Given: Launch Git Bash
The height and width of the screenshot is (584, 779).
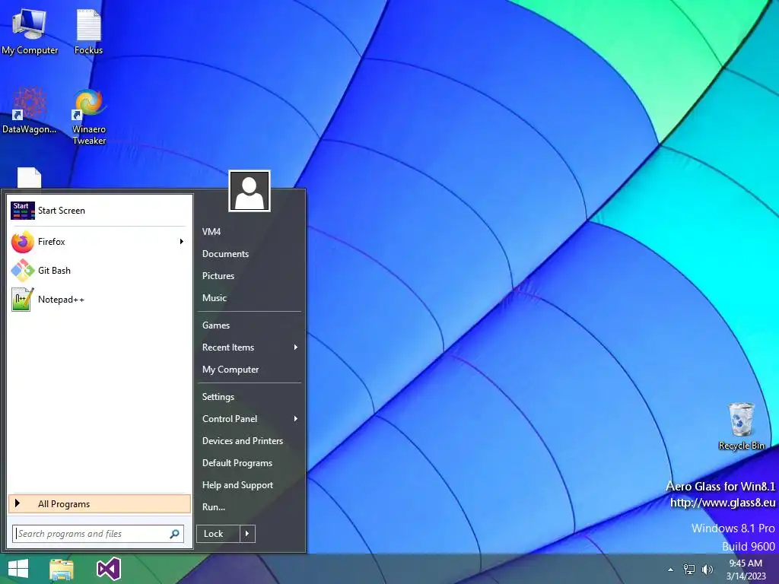Looking at the screenshot, I should point(100,271).
